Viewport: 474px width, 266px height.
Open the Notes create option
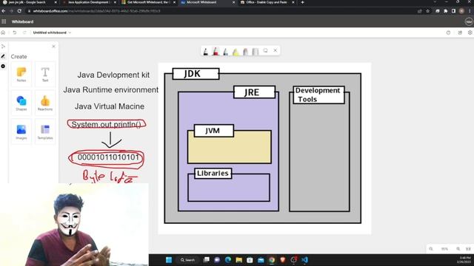coord(21,75)
